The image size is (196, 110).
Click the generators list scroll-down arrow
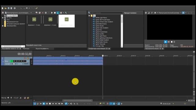point(122,46)
